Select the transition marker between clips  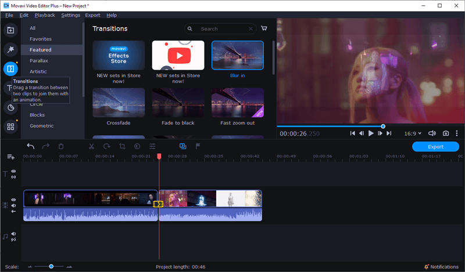coord(158,204)
